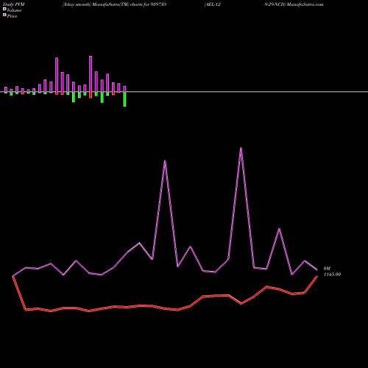
Task: Click the AEL-12 symbol text
Action: click(213, 4)
